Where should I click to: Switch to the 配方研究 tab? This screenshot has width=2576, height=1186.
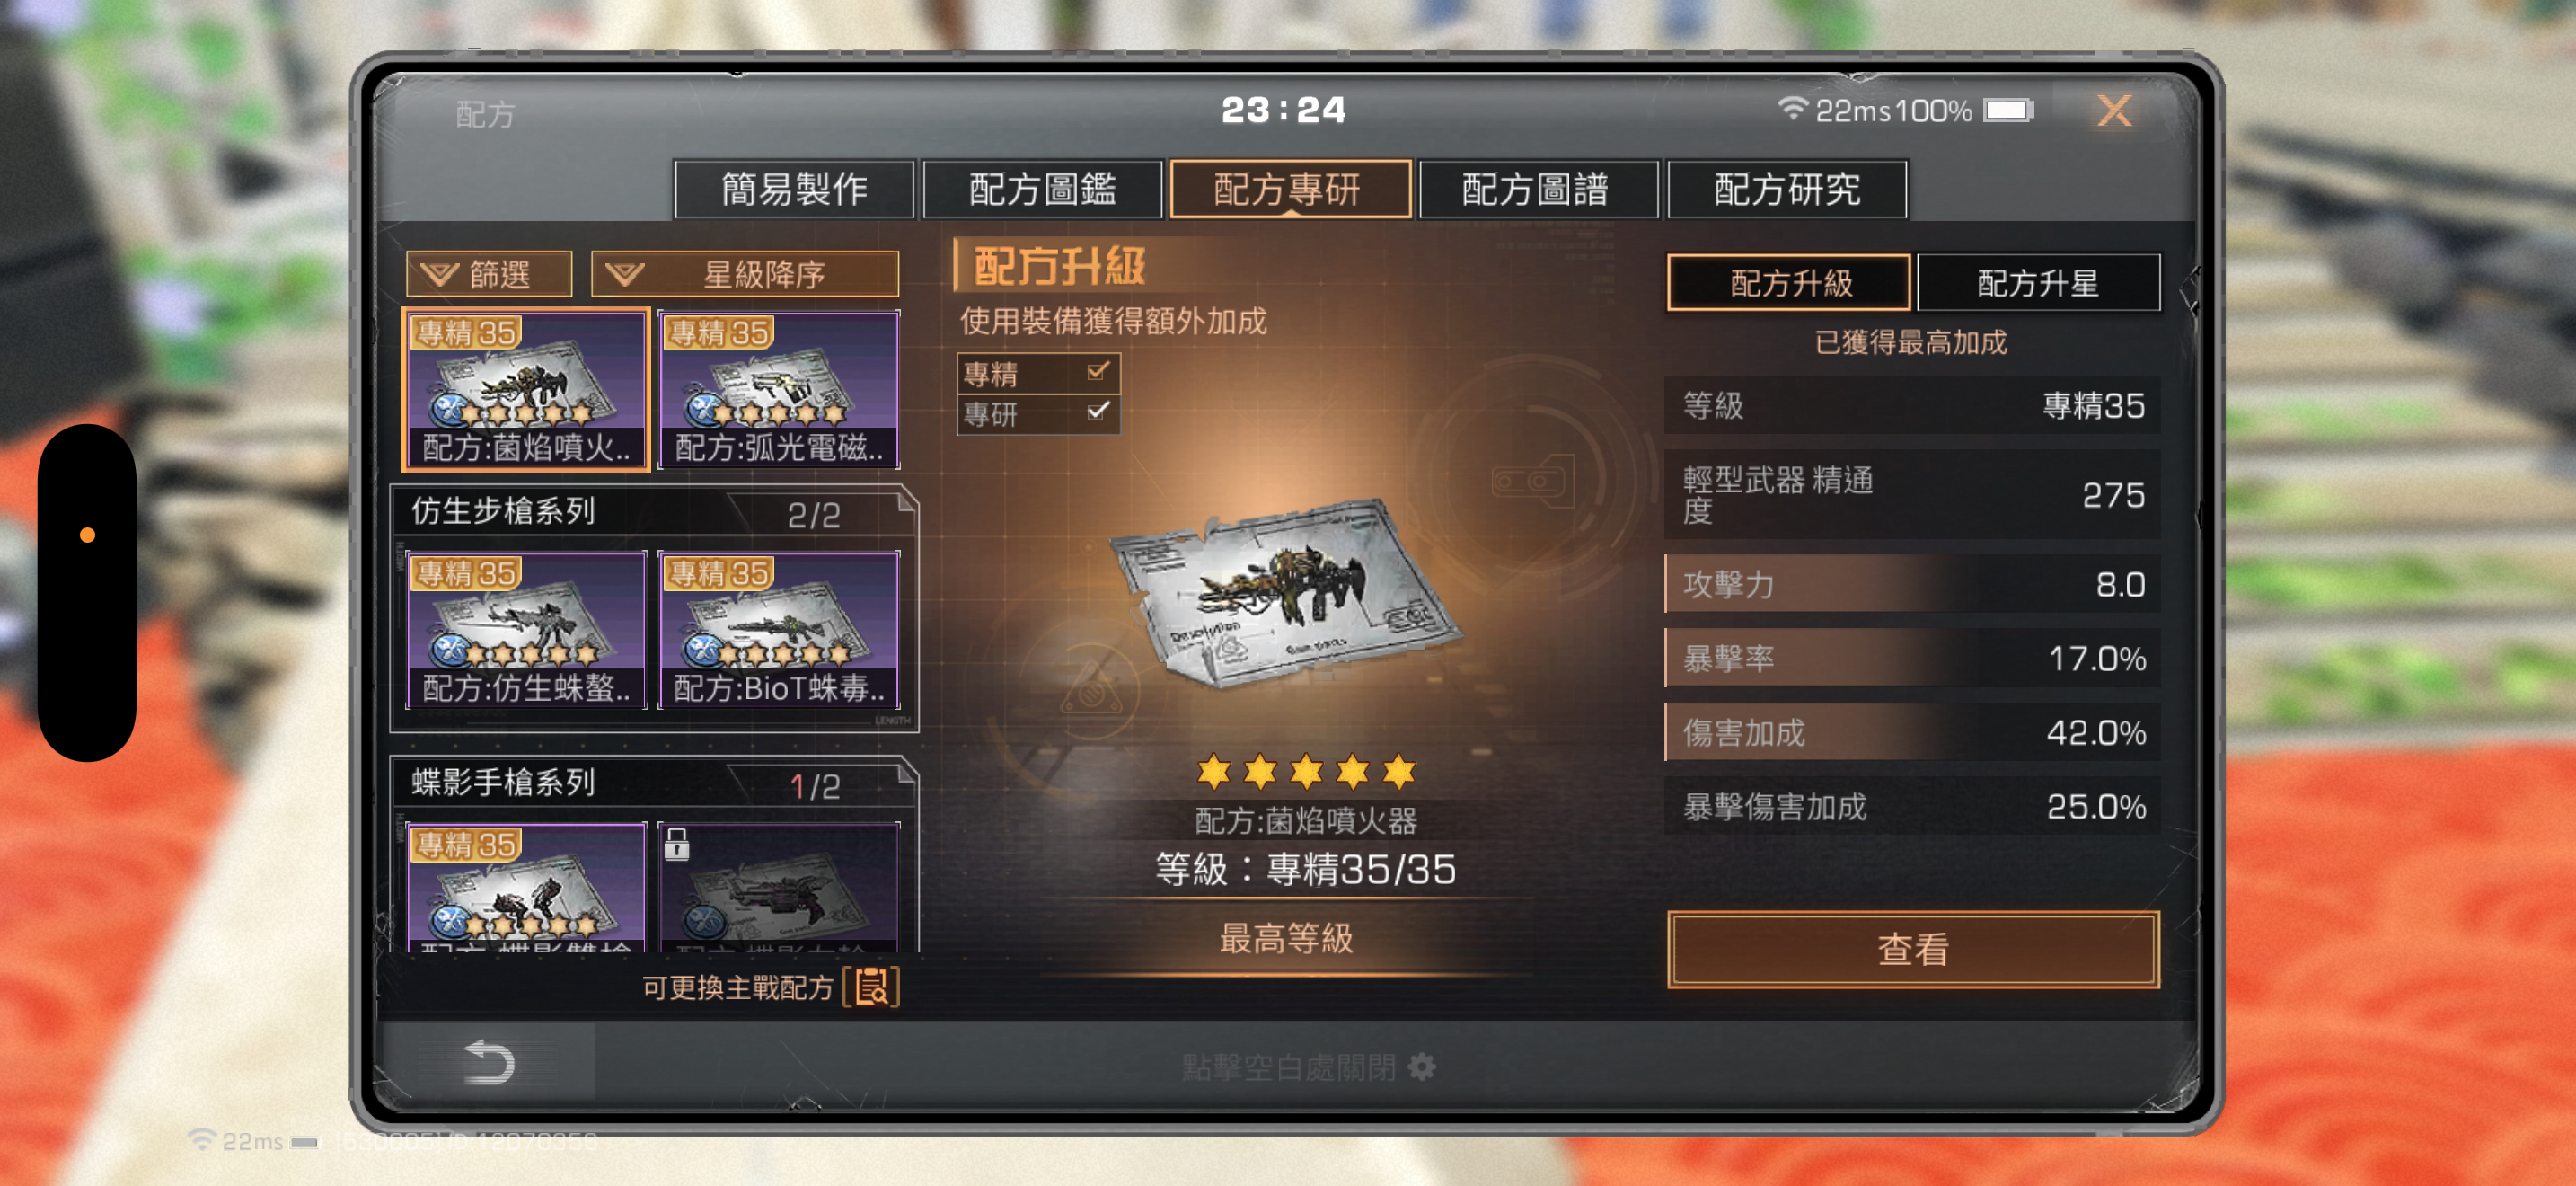[x=1786, y=189]
